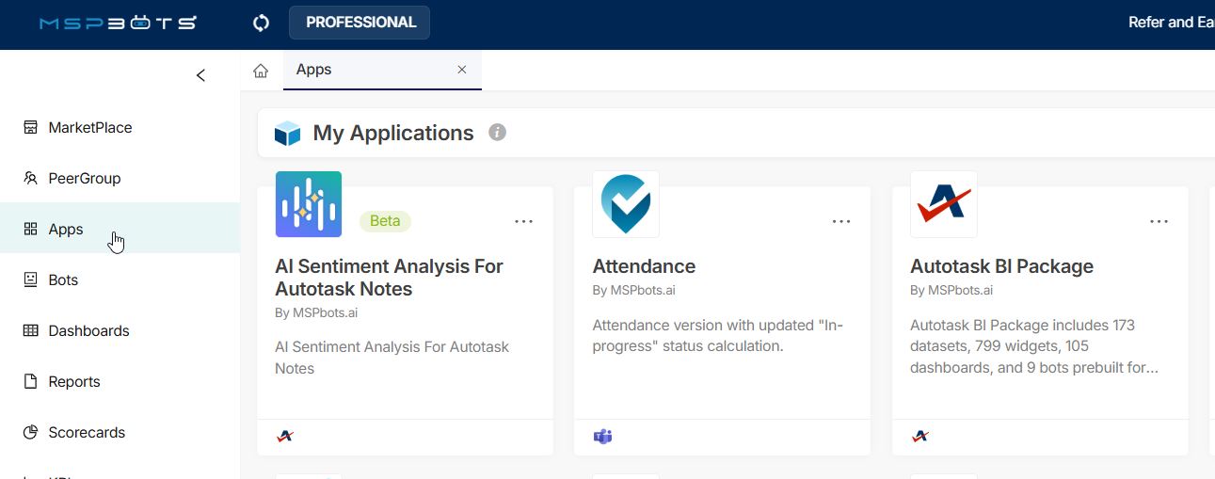This screenshot has height=479, width=1215.
Task: Open Reports from the sidebar
Action: click(x=73, y=382)
